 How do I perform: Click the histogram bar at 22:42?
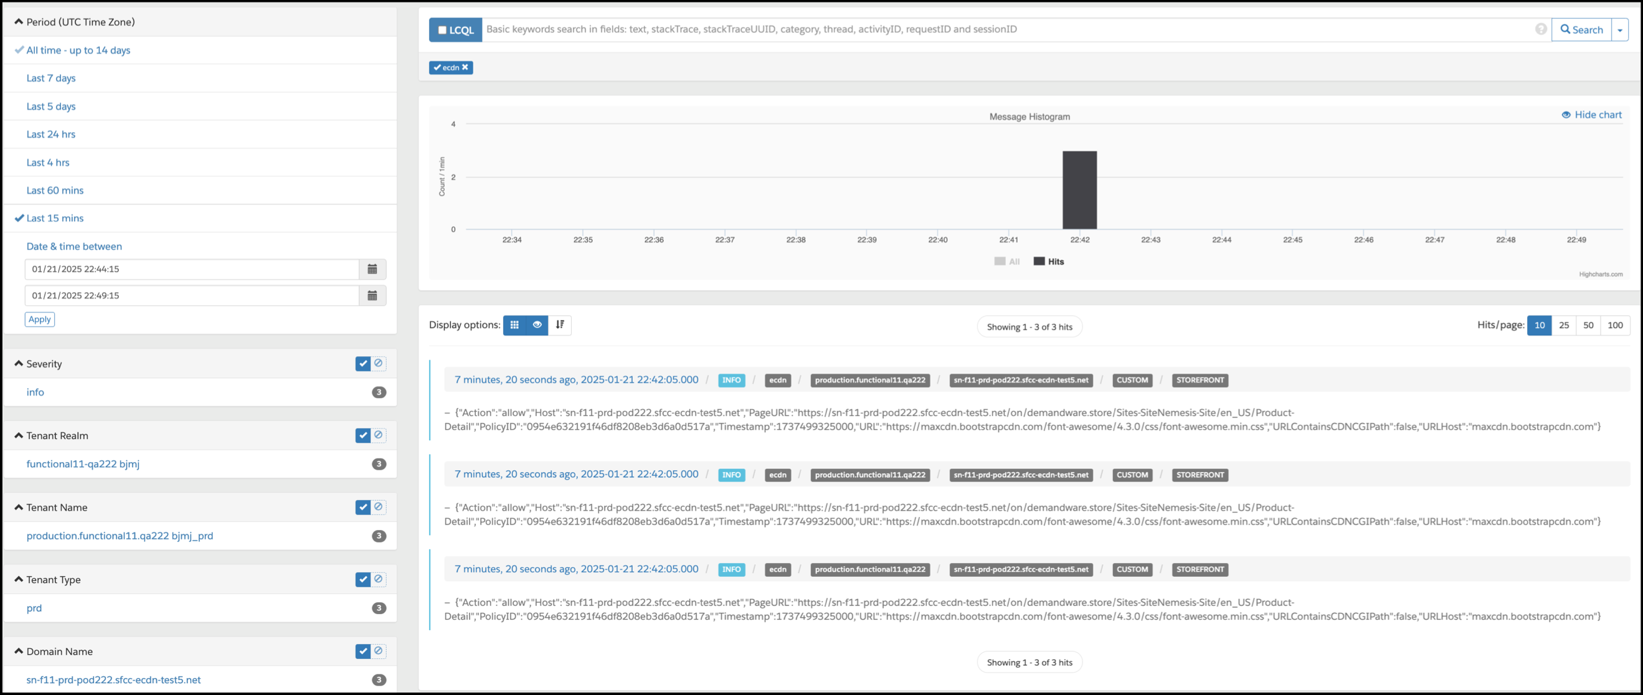[1079, 190]
